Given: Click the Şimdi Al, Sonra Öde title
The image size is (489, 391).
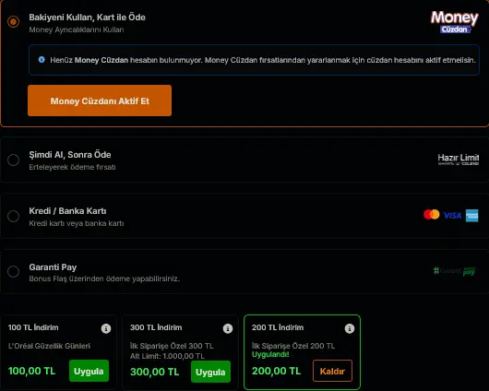Looking at the screenshot, I should [x=70, y=155].
